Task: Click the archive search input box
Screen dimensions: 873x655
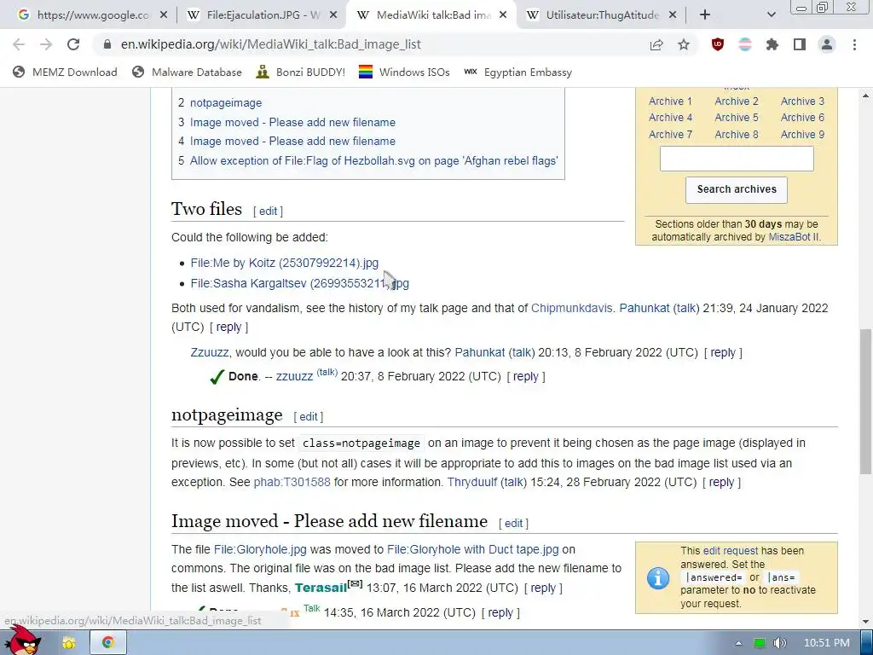Action: coord(737,159)
